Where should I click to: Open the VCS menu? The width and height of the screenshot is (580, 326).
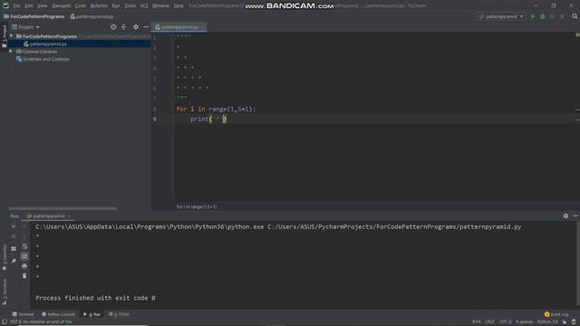tap(144, 6)
